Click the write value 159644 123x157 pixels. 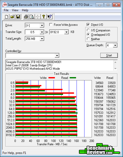[99, 98]
